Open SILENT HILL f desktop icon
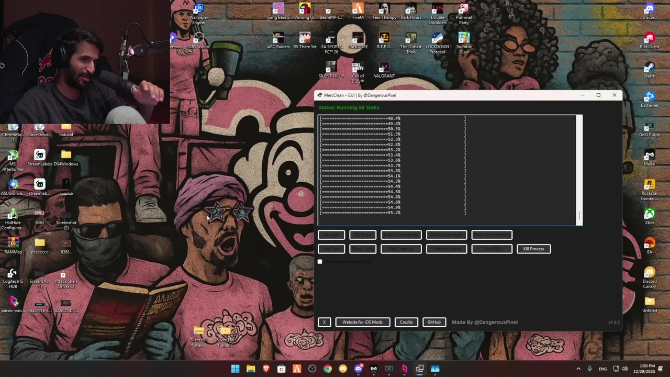The image size is (670, 377). [x=331, y=70]
